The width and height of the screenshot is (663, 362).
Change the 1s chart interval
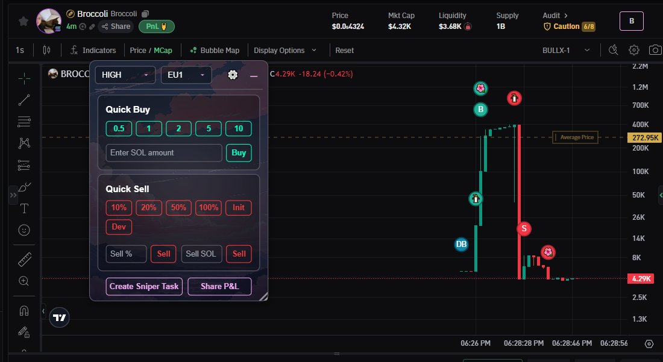click(x=20, y=50)
